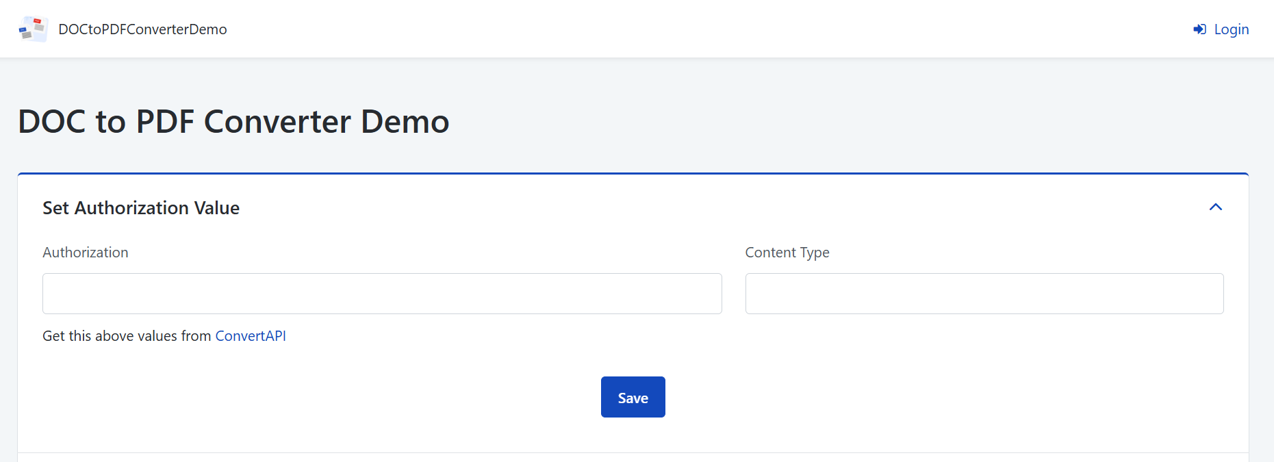Click the Set Authorization Value panel title
Screen dimensions: 1274x462
pos(141,208)
